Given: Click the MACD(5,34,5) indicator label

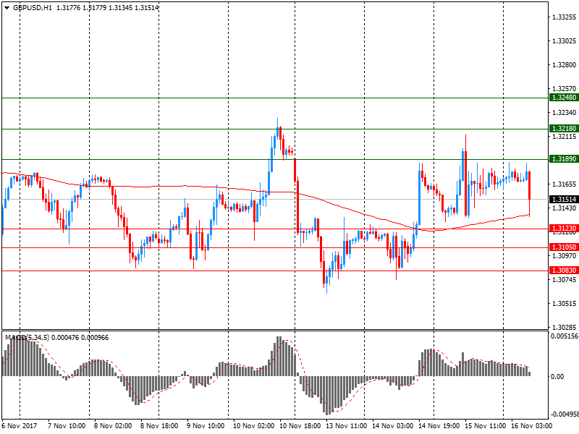Looking at the screenshot, I should [x=27, y=338].
